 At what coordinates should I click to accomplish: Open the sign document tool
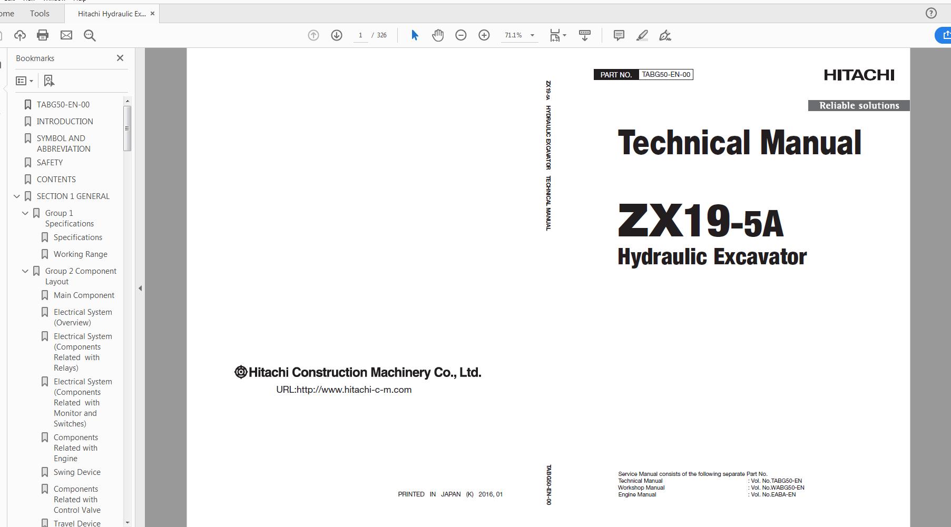[x=665, y=35]
